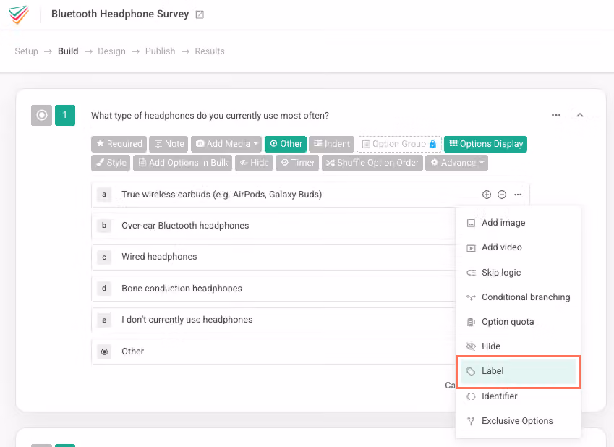Click locked Option Group button
The height and width of the screenshot is (447, 614).
coord(399,144)
